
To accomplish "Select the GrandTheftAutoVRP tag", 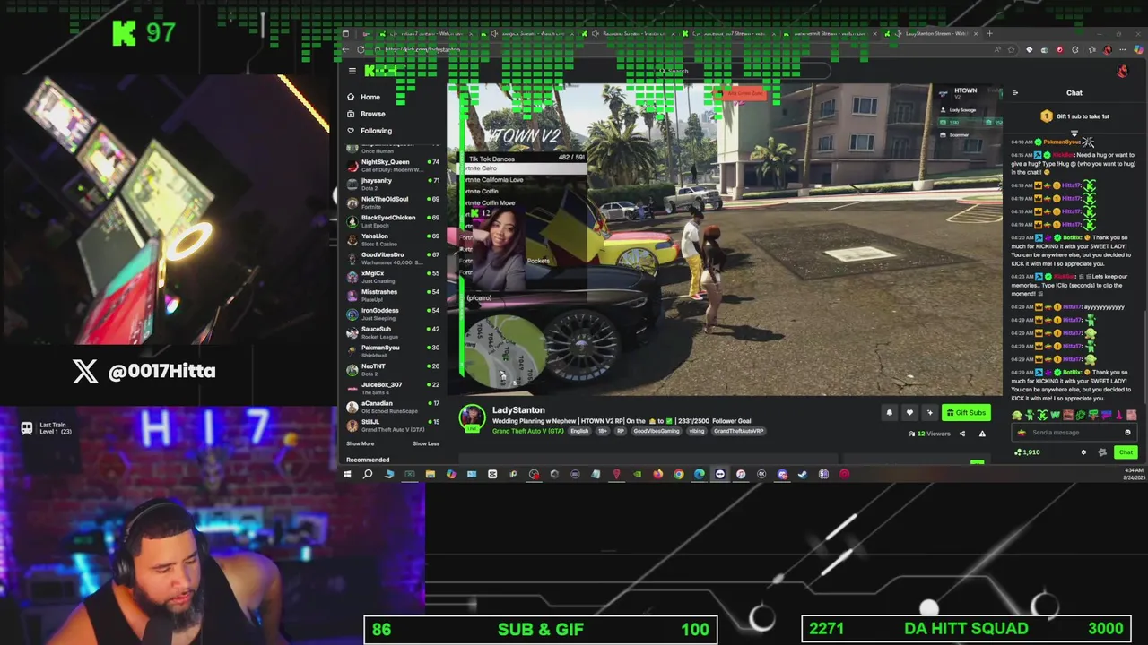I will (739, 431).
